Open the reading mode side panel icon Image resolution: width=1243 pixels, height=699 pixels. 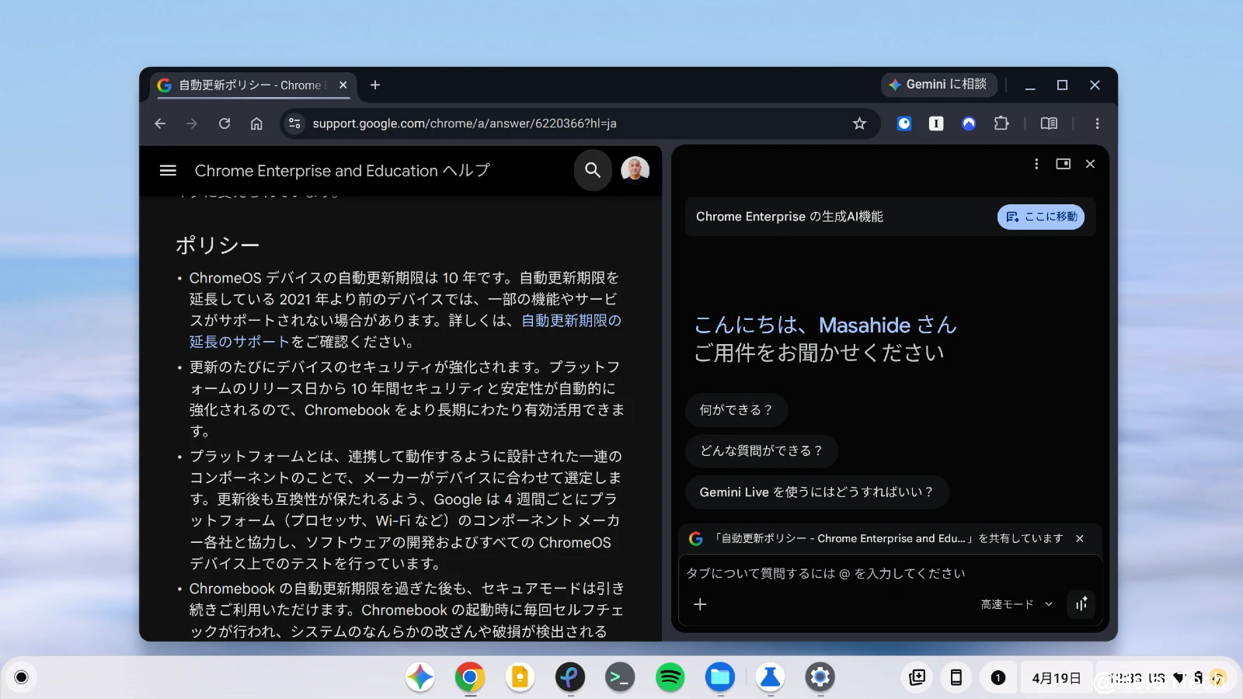click(1049, 123)
